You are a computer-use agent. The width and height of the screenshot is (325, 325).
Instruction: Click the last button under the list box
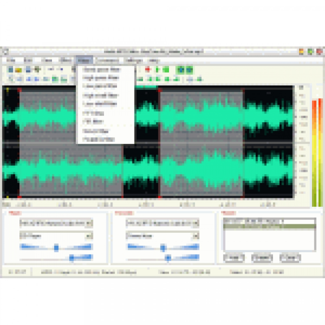coord(290,258)
